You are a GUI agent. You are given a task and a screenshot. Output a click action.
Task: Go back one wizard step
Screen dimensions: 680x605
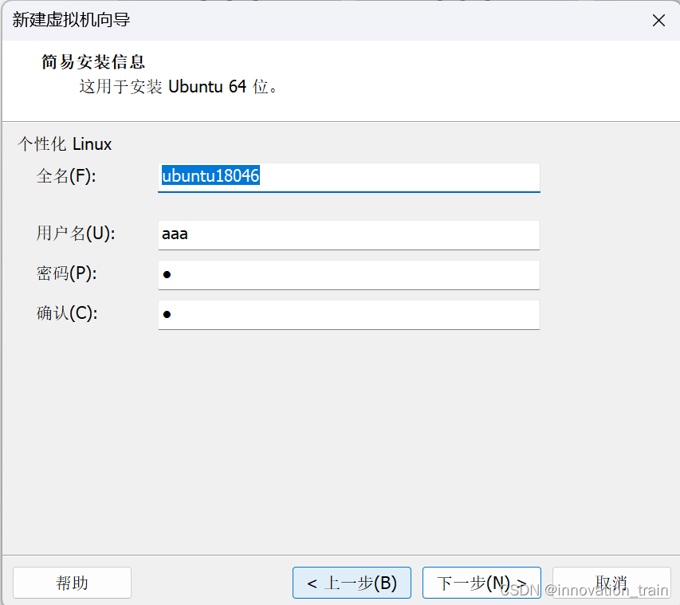pyautogui.click(x=352, y=583)
